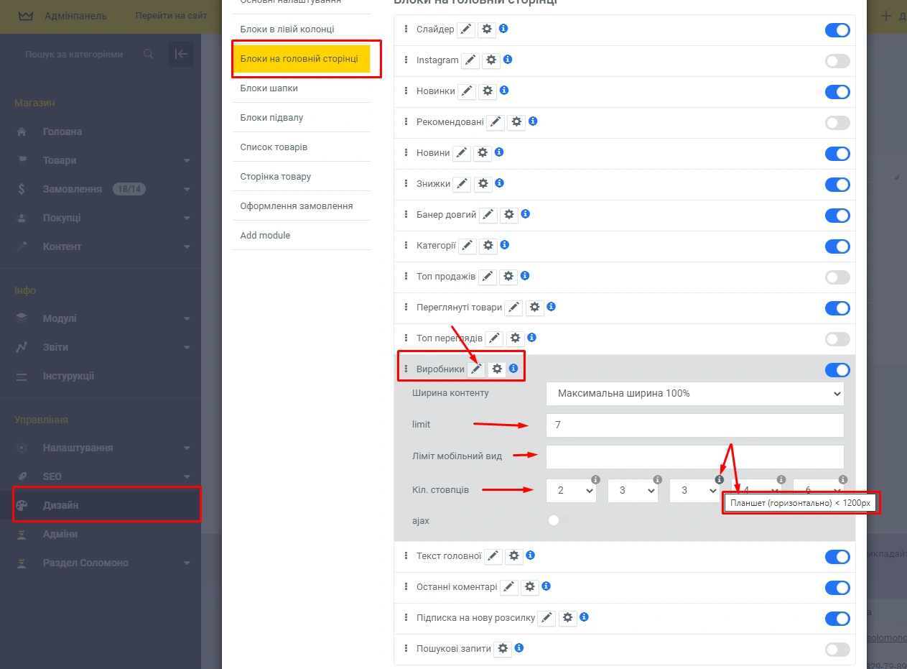This screenshot has height=669, width=907.
Task: Enable the Instagram block toggle
Action: (837, 61)
